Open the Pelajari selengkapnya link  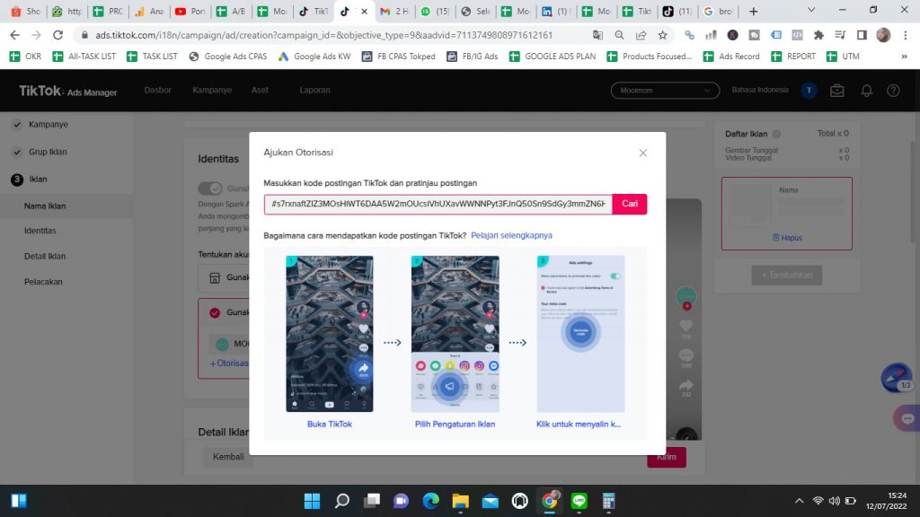coord(511,235)
